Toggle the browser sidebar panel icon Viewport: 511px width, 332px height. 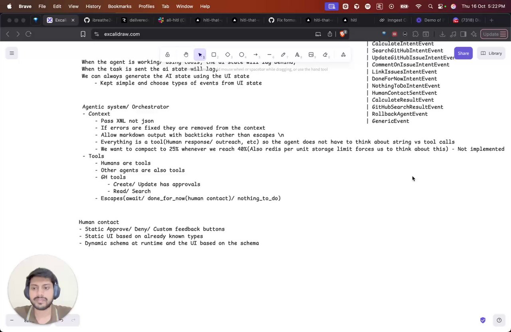[x=463, y=34]
